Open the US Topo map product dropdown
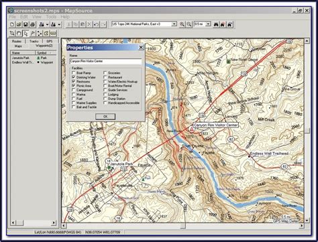Screen dimensions: 318x242 click(x=174, y=24)
